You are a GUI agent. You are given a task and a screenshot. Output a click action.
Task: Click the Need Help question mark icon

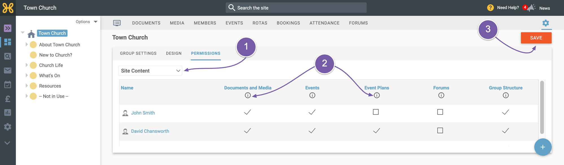pyautogui.click(x=490, y=8)
